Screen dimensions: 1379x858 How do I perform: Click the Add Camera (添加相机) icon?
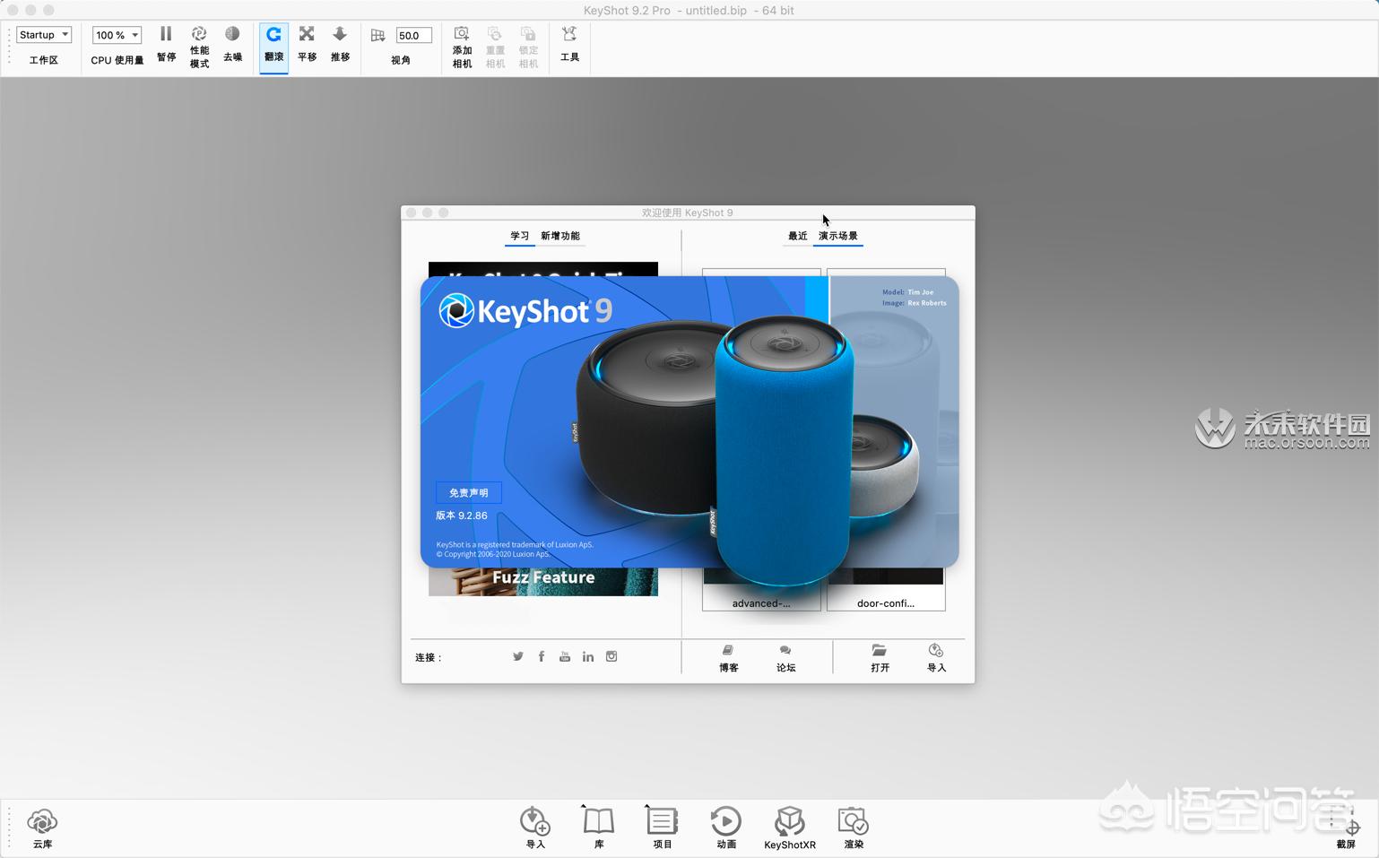462,34
